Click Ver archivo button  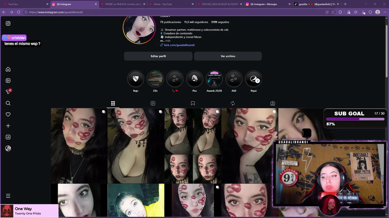pyautogui.click(x=228, y=56)
